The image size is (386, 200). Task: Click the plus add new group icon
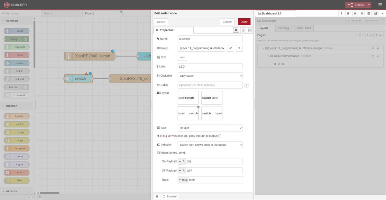tap(239, 48)
